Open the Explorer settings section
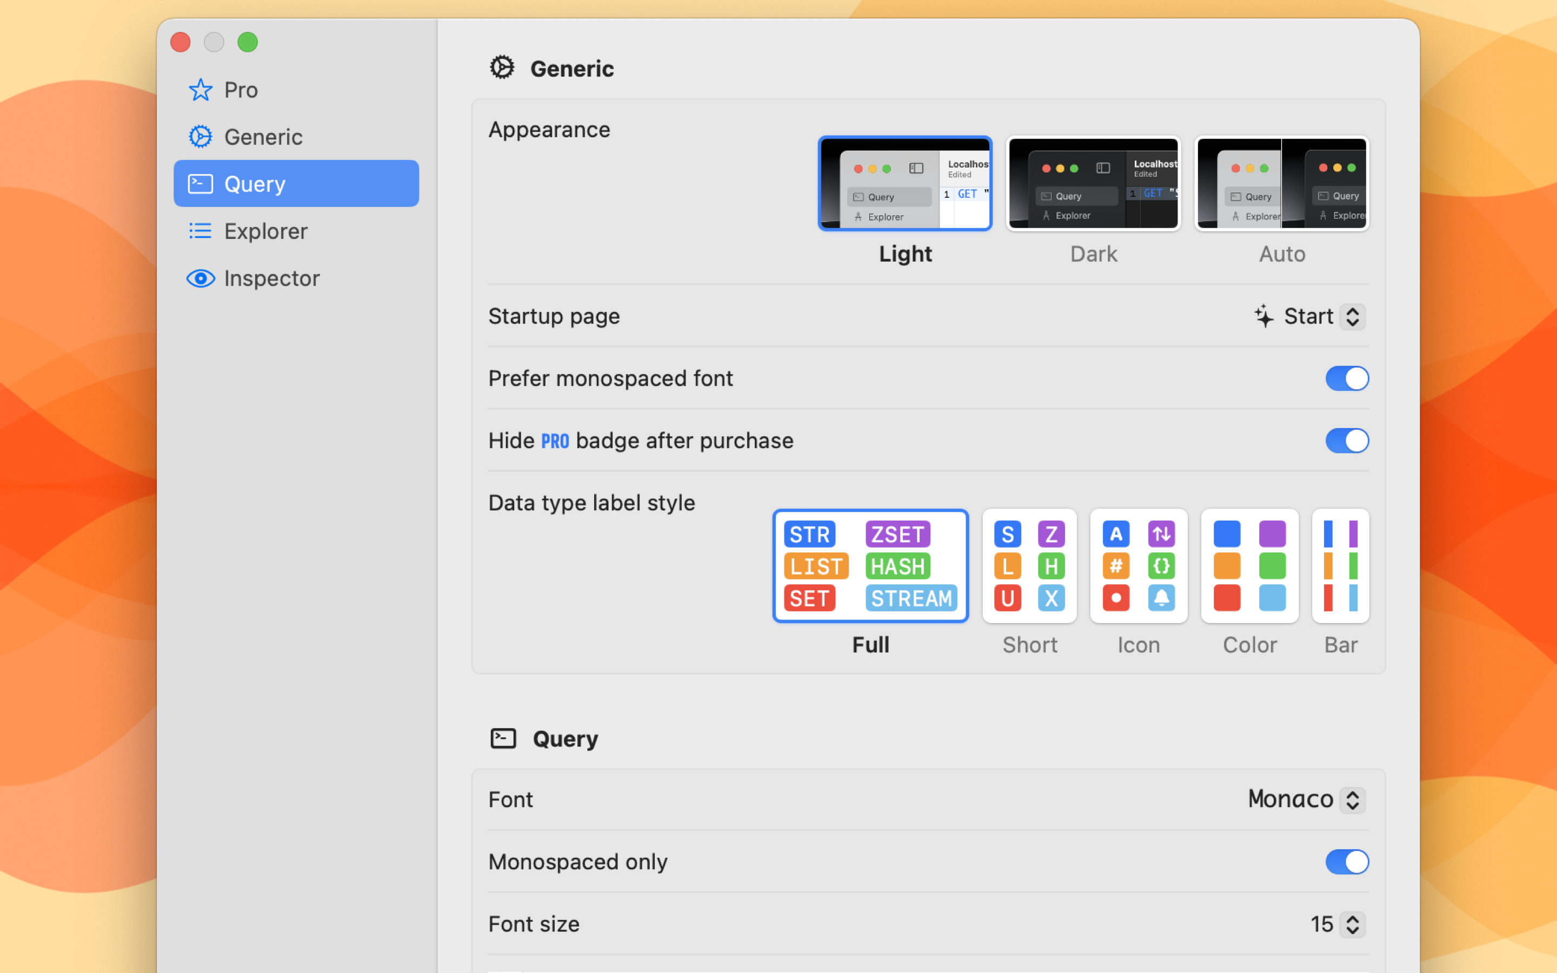 pos(296,230)
